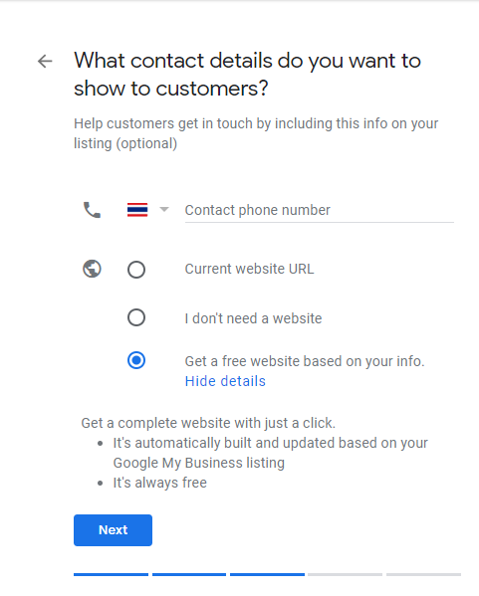Click the fourth gray progress step segment
This screenshot has width=479, height=596.
pos(346,574)
